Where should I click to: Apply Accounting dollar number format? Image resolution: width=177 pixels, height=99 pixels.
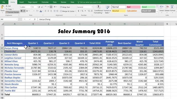click(79, 11)
